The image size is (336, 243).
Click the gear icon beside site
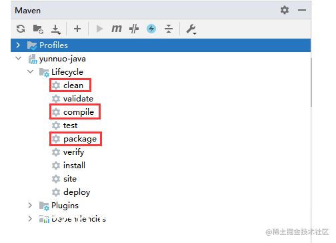[x=56, y=179]
